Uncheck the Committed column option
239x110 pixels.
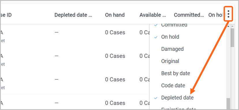pyautogui.click(x=174, y=25)
